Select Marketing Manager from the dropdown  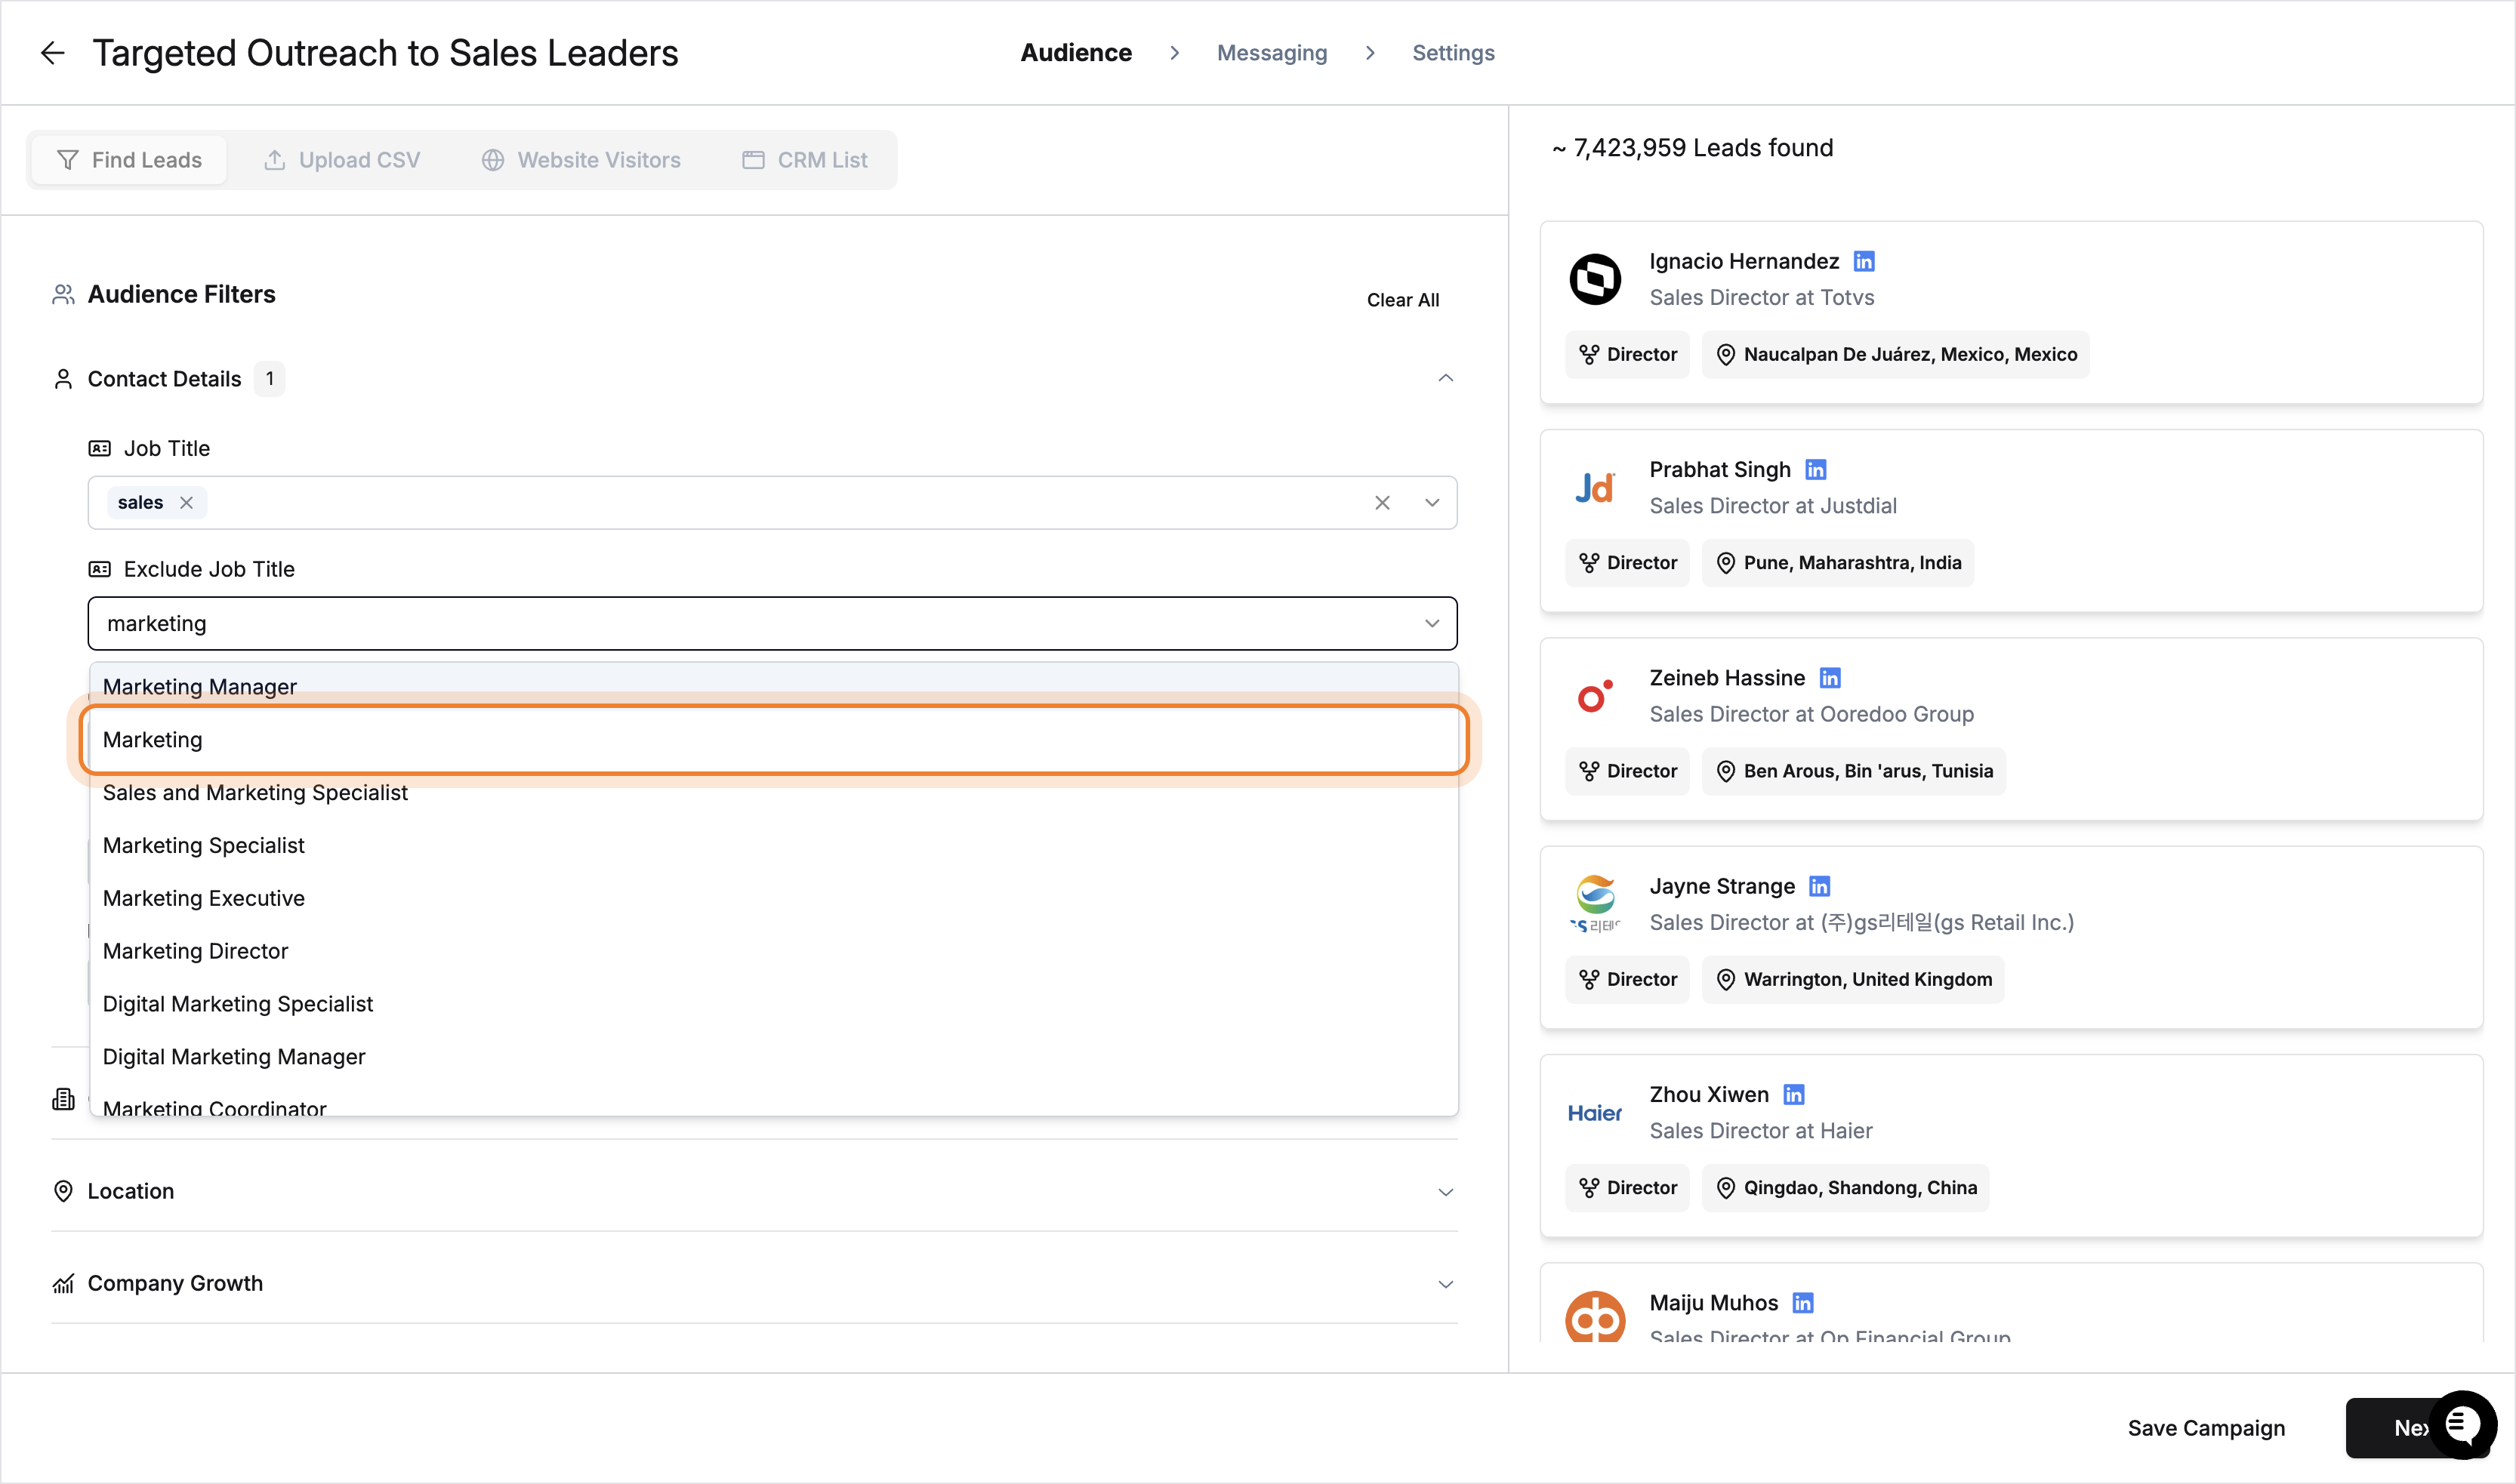click(773, 686)
